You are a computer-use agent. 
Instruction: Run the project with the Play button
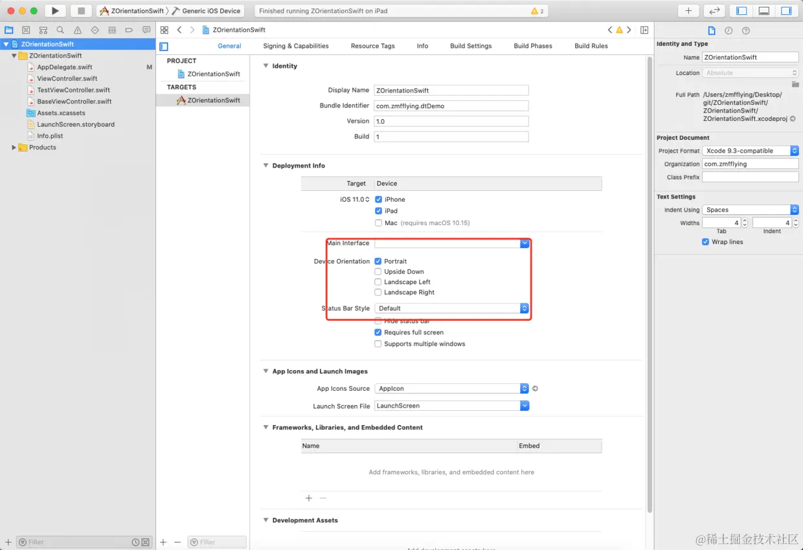[55, 10]
